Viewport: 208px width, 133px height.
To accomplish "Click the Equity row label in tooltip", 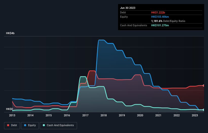I will point(124,17).
